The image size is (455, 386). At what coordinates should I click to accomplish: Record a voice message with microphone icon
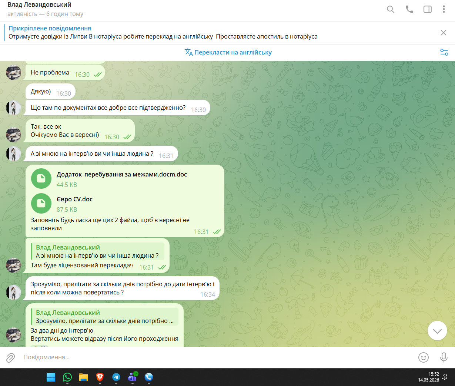point(444,357)
